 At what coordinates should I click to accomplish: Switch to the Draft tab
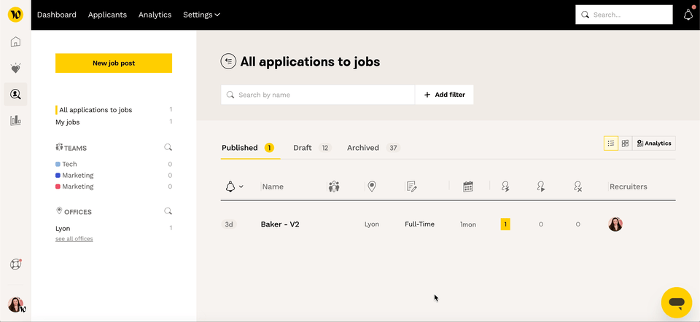(x=303, y=148)
